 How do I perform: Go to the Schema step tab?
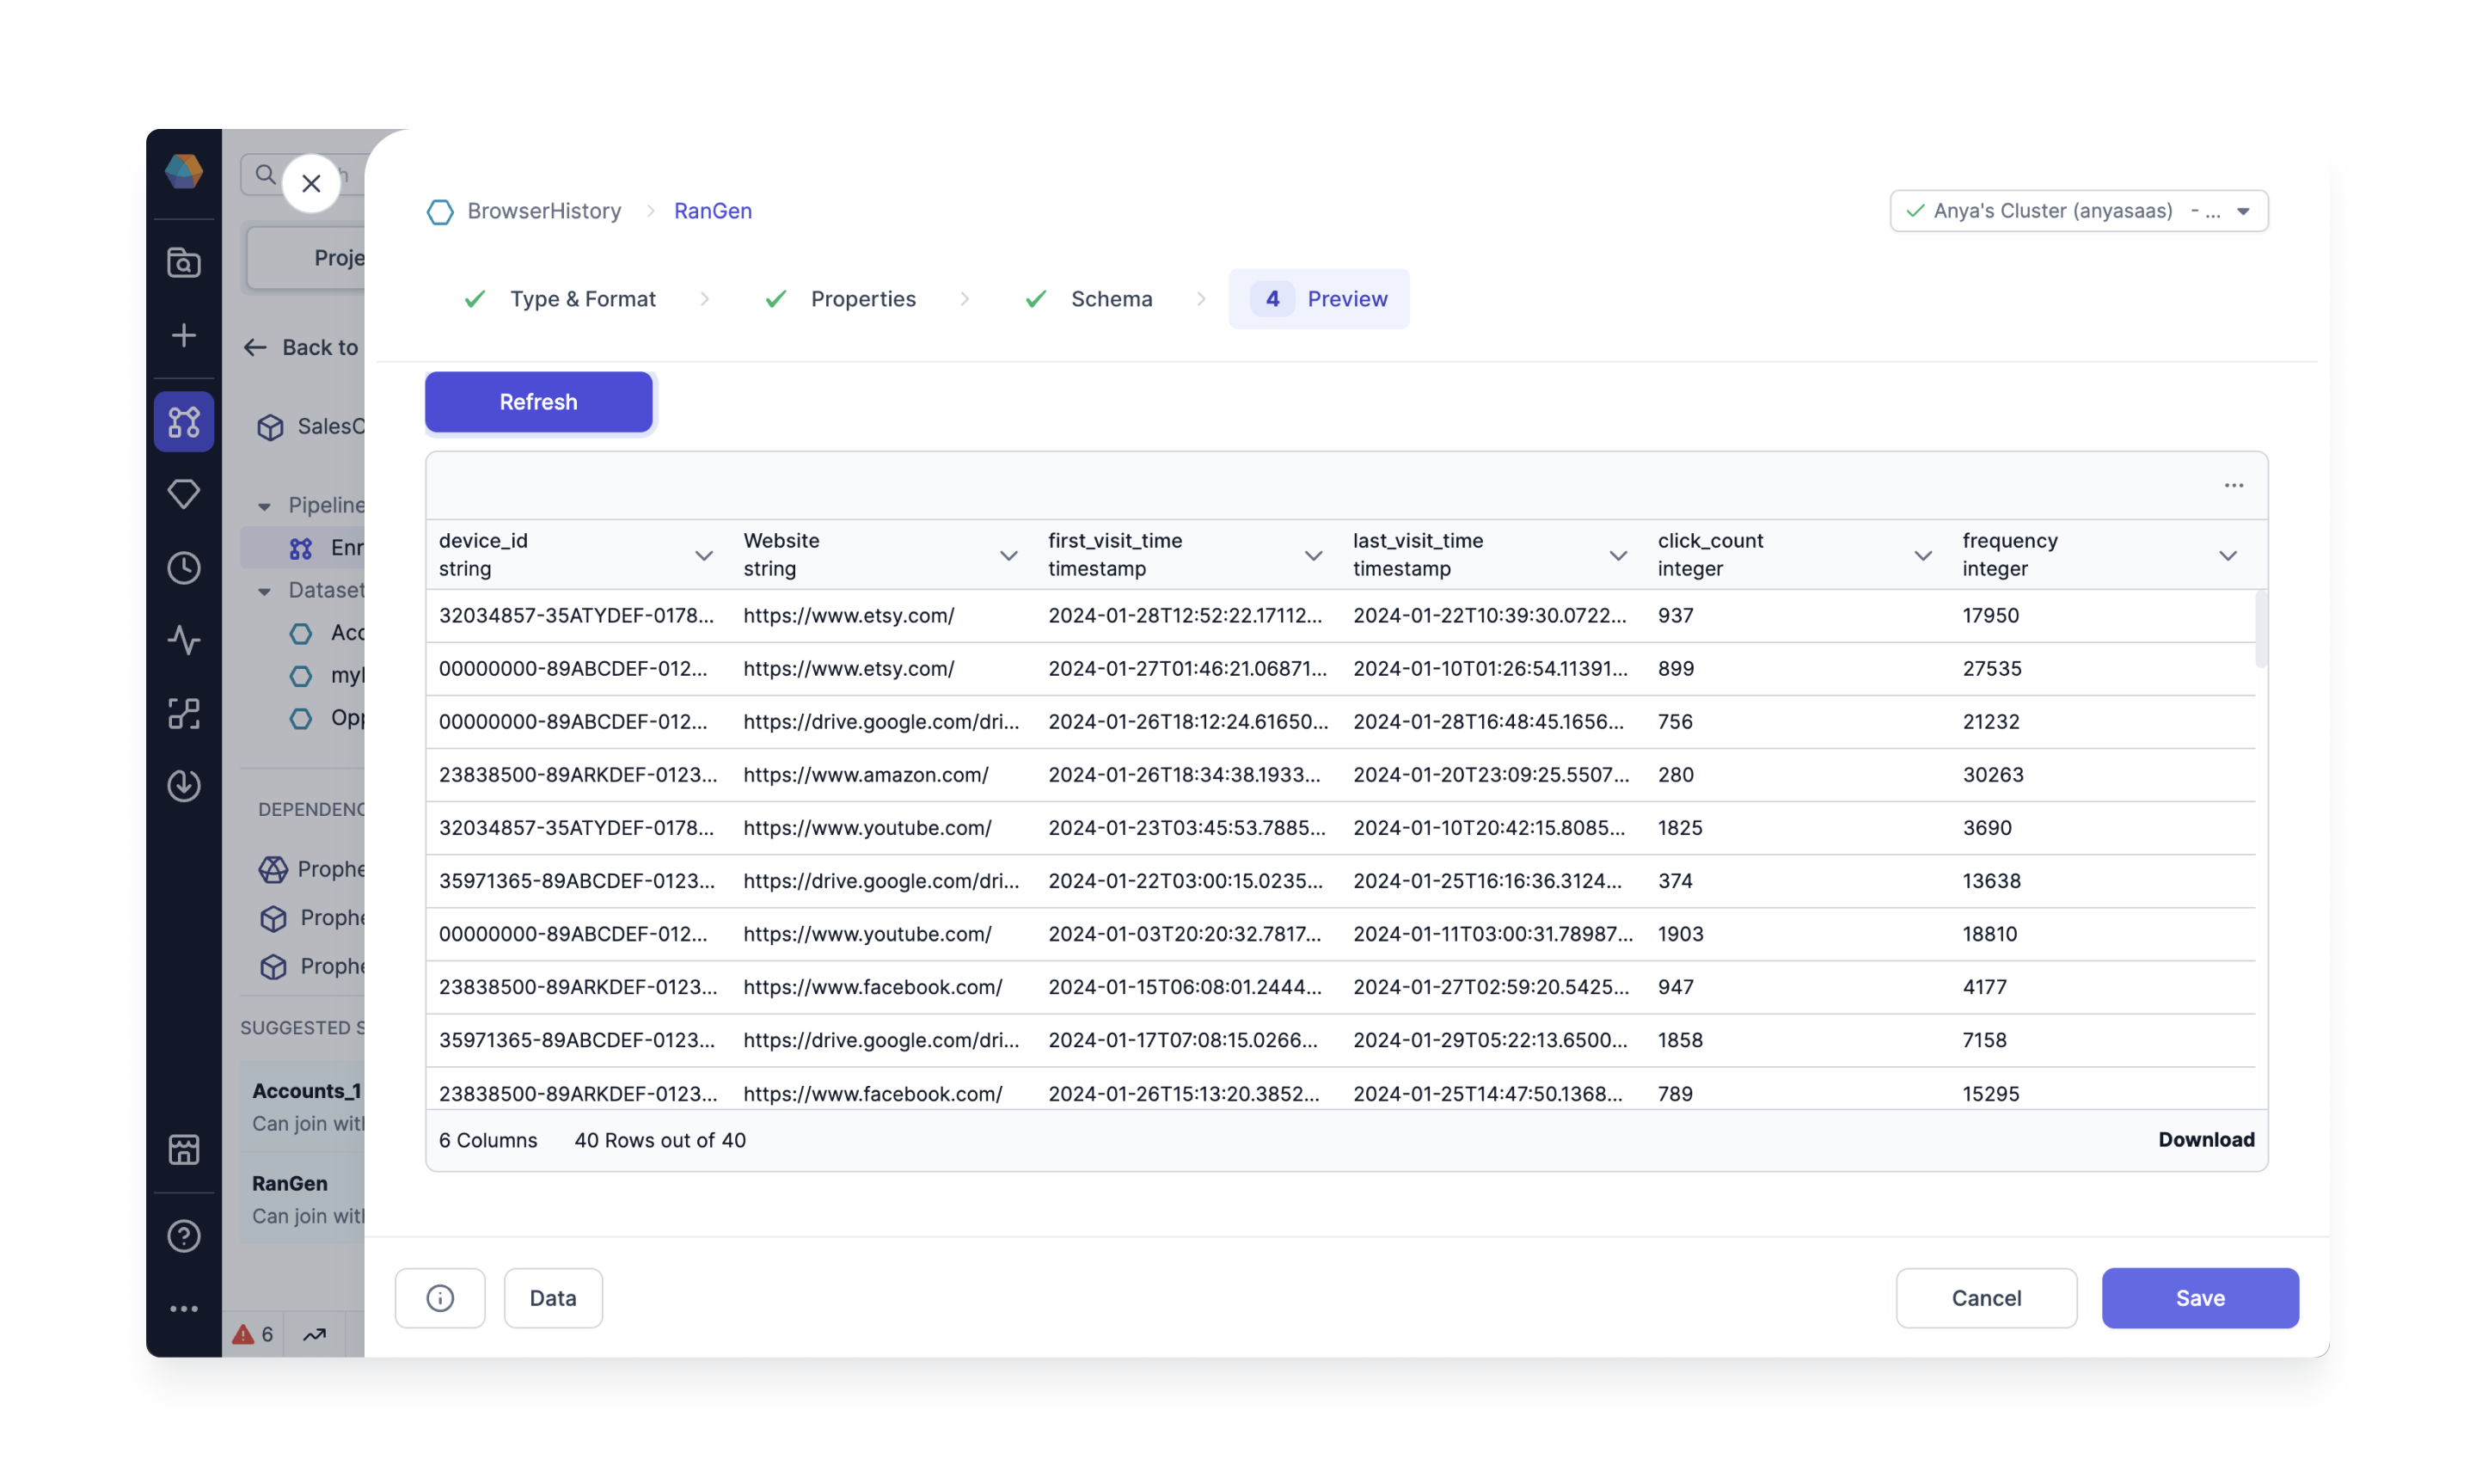pos(1111,299)
